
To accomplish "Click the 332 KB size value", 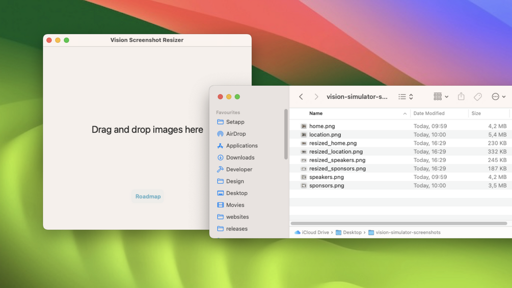I will [x=497, y=151].
